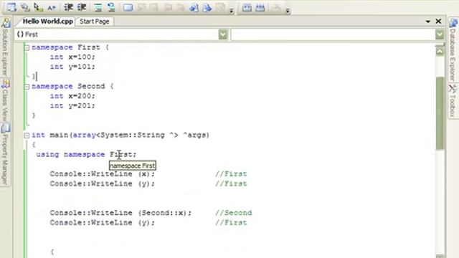
Task: Open the Database Explorer side panel
Action: point(453,49)
